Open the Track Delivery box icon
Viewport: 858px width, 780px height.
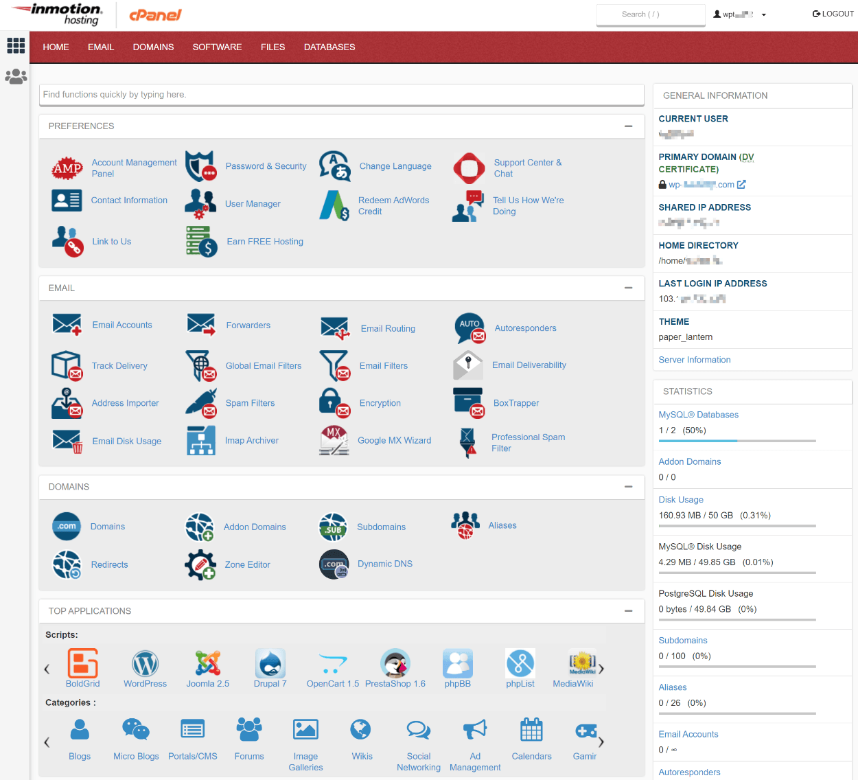[67, 366]
